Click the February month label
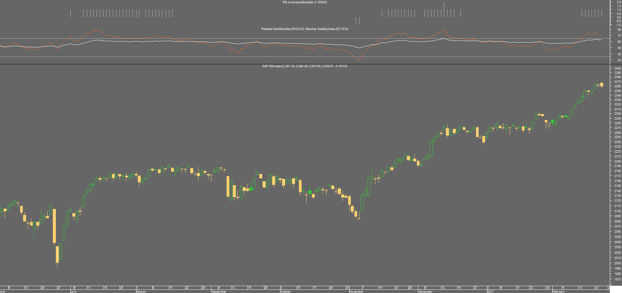Screen dimensions: 622x293 (559, 291)
